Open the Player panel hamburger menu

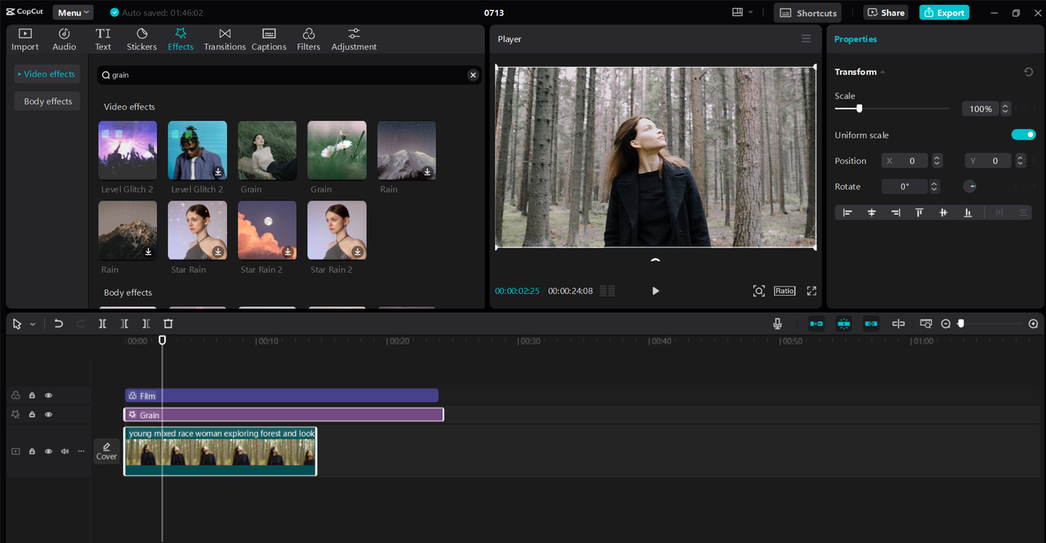[x=806, y=39]
